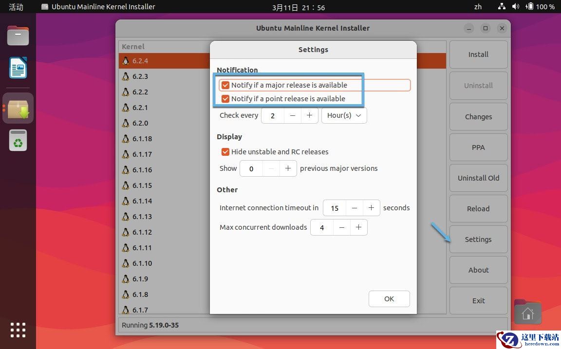
Task: Exit the kernel installer
Action: coord(478,301)
